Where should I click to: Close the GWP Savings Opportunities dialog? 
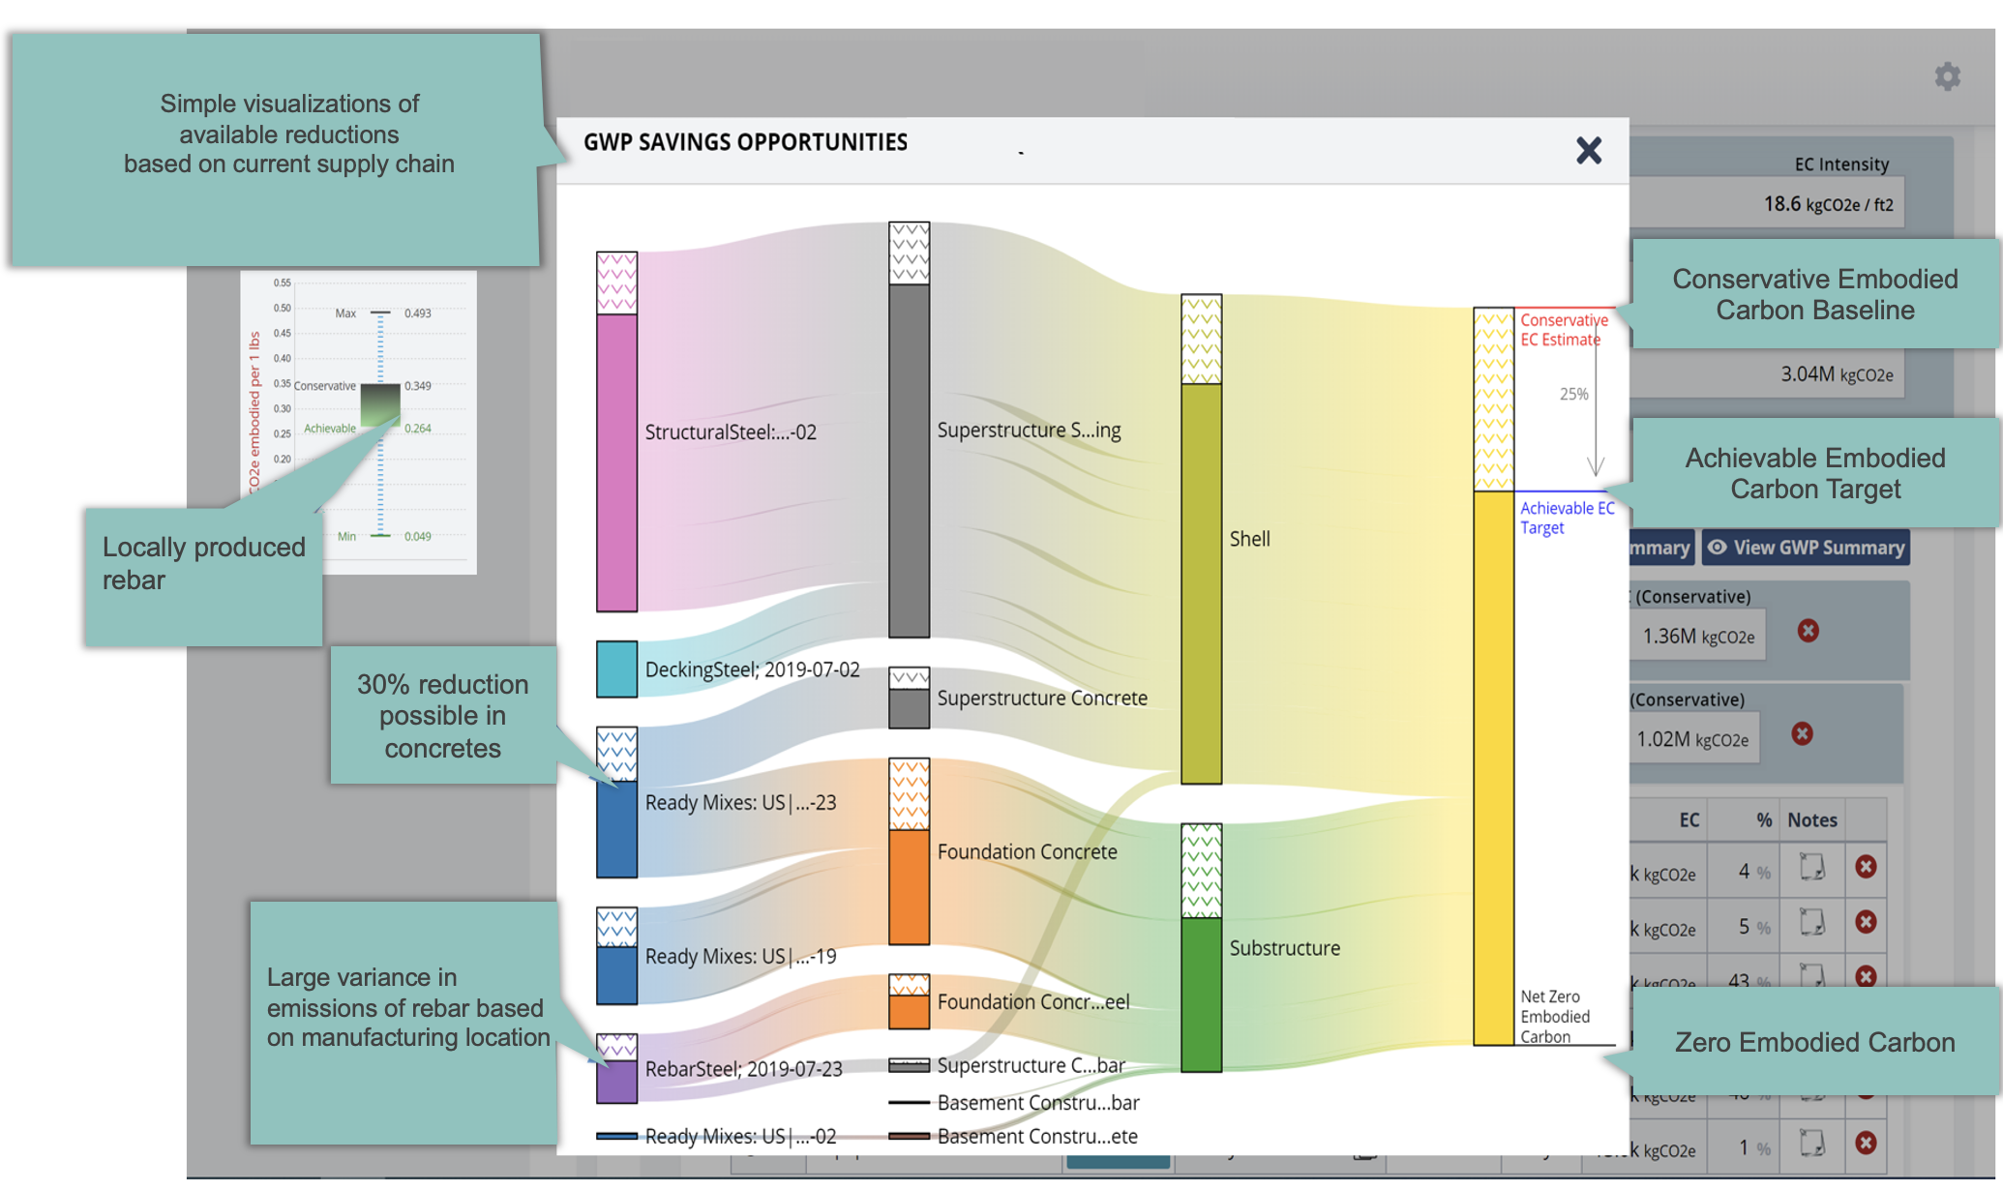pyautogui.click(x=1588, y=150)
